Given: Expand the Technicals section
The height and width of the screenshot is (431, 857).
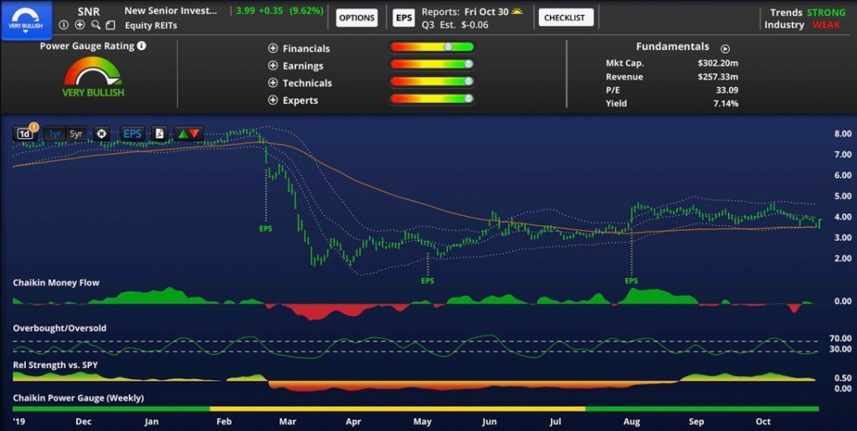Looking at the screenshot, I should click(273, 83).
